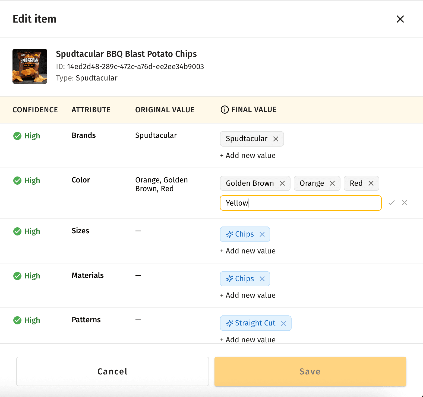Click the green check icon for Materials
Viewport: 423px width, 397px height.
(x=17, y=276)
